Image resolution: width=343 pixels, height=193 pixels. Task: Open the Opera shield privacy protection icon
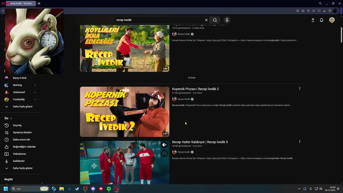[308, 11]
